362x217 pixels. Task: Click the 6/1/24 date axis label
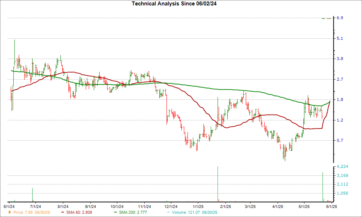(x=9, y=207)
